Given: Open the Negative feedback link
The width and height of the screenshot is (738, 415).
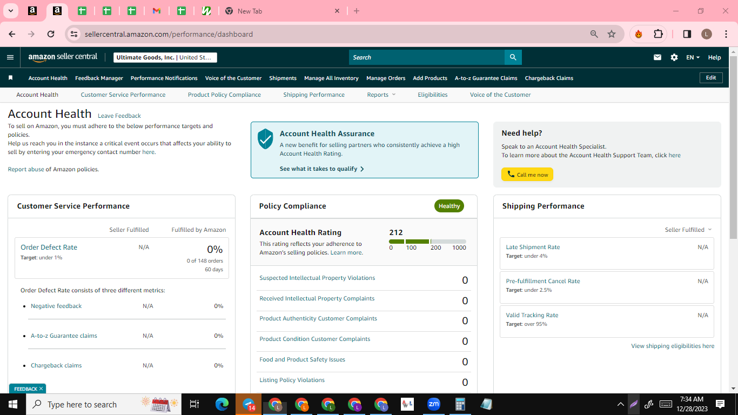Looking at the screenshot, I should pos(56,306).
